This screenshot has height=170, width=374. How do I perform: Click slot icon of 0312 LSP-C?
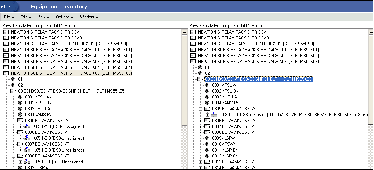pos(208,156)
